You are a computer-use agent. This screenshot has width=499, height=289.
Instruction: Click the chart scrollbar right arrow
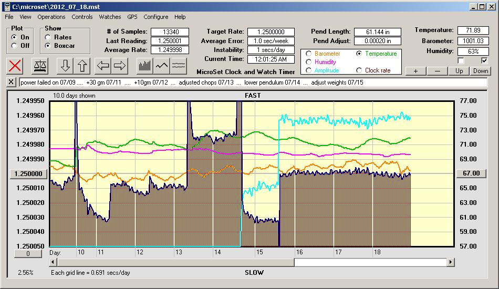(x=450, y=262)
